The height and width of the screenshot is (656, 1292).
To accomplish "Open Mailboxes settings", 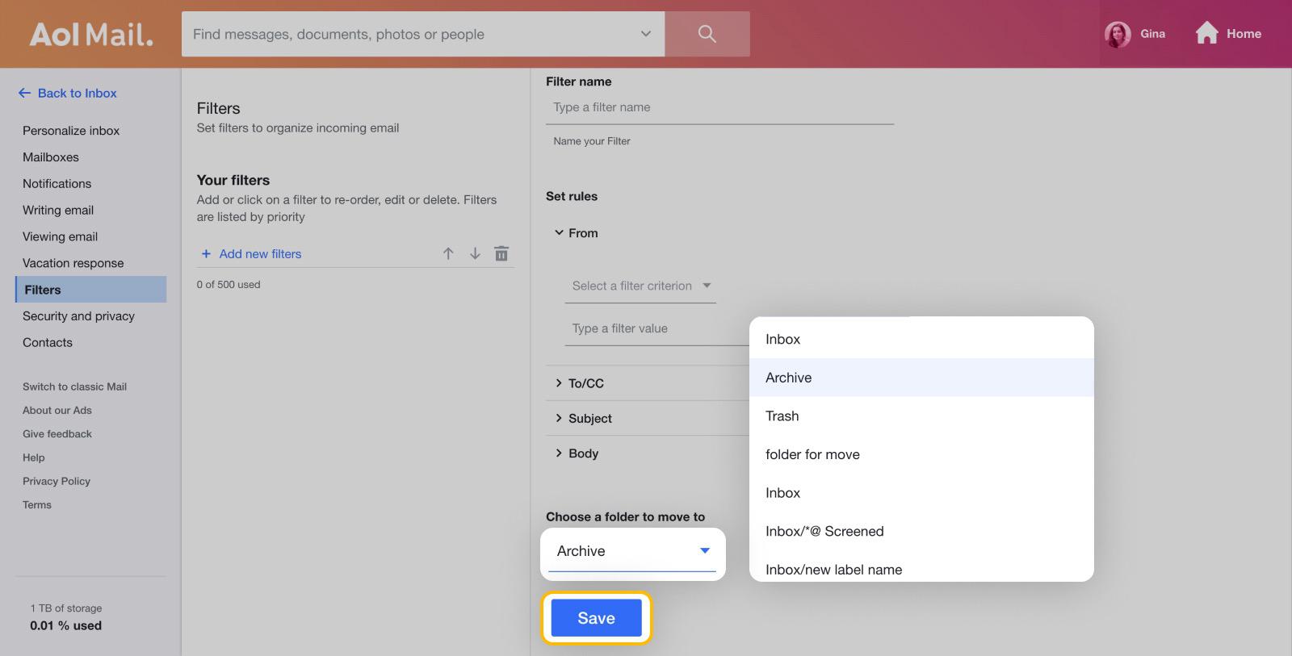I will point(51,157).
